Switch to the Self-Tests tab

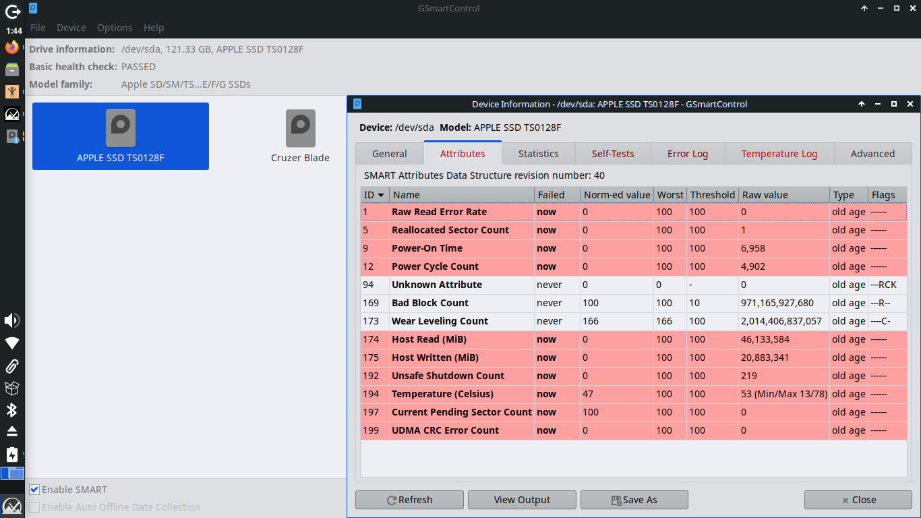pos(613,153)
